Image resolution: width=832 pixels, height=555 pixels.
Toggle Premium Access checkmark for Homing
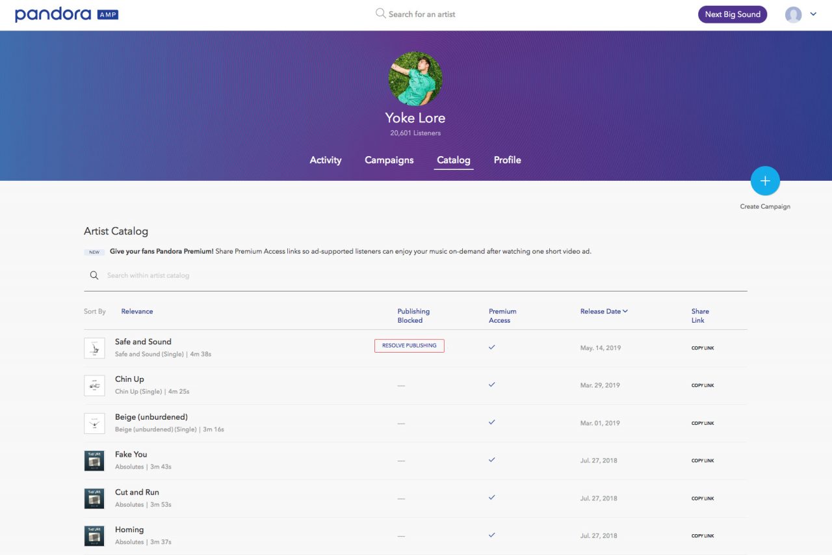[492, 535]
